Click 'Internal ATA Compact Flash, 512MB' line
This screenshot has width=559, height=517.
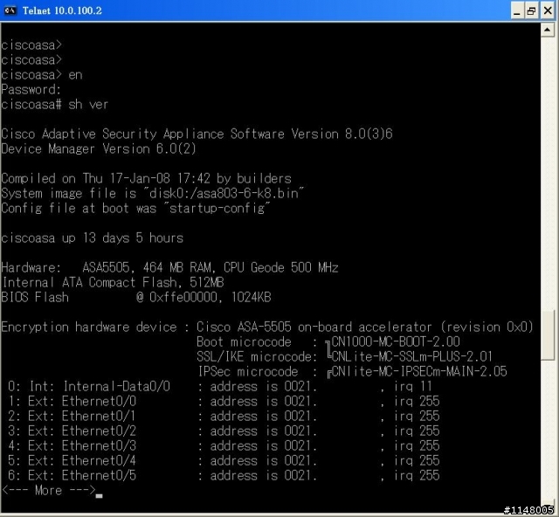coord(113,282)
